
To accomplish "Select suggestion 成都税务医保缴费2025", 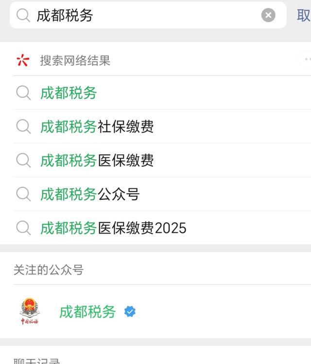I will (113, 228).
